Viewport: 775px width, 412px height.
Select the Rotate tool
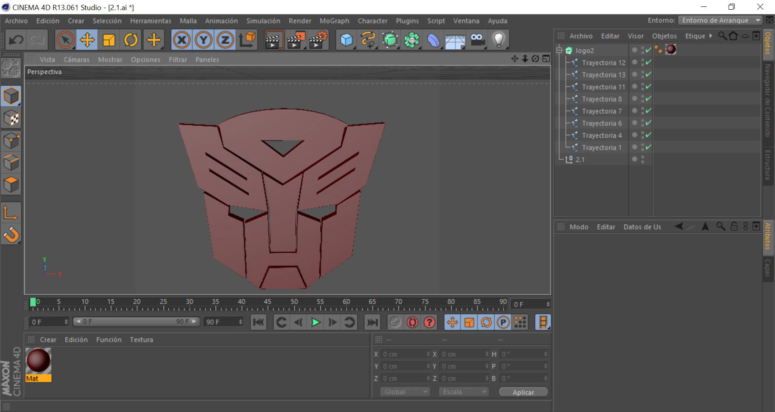click(x=131, y=40)
